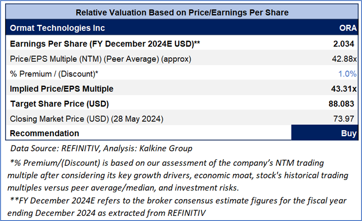This screenshot has width=362, height=221.
Task: Click the blue 1.0% premium value
Action: click(347, 74)
